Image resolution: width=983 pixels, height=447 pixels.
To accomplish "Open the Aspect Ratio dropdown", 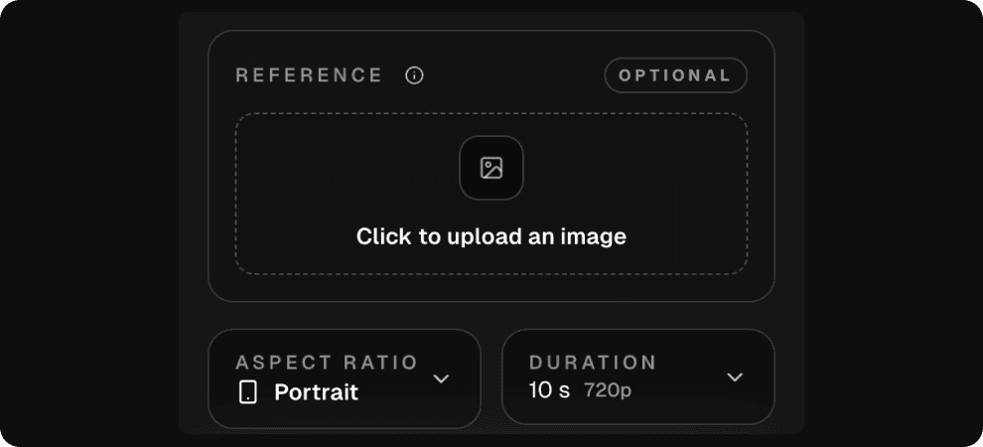I will [x=344, y=378].
